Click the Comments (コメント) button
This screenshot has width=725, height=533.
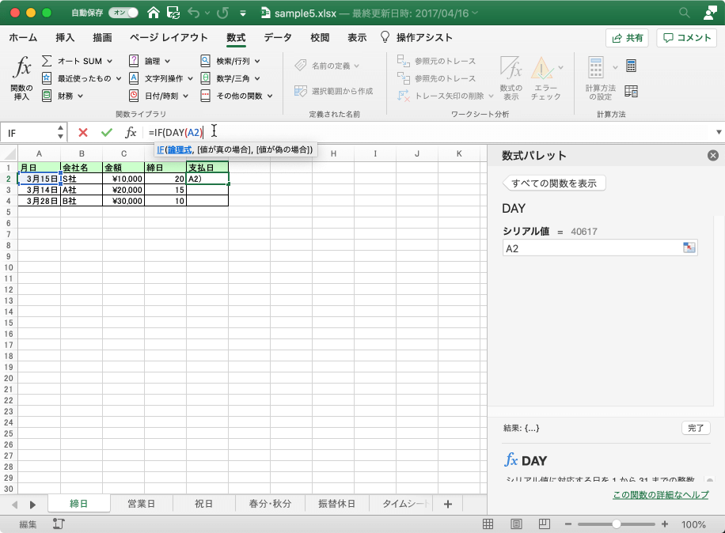pyautogui.click(x=687, y=38)
